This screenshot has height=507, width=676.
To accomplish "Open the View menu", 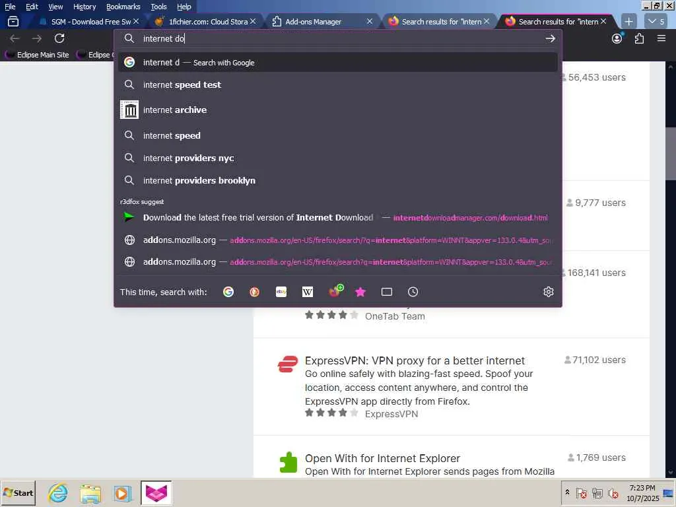I will click(55, 7).
